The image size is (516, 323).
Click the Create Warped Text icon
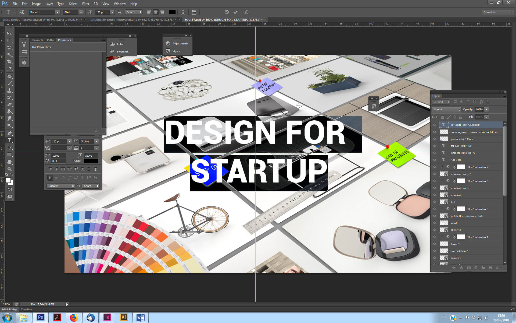coord(183,12)
